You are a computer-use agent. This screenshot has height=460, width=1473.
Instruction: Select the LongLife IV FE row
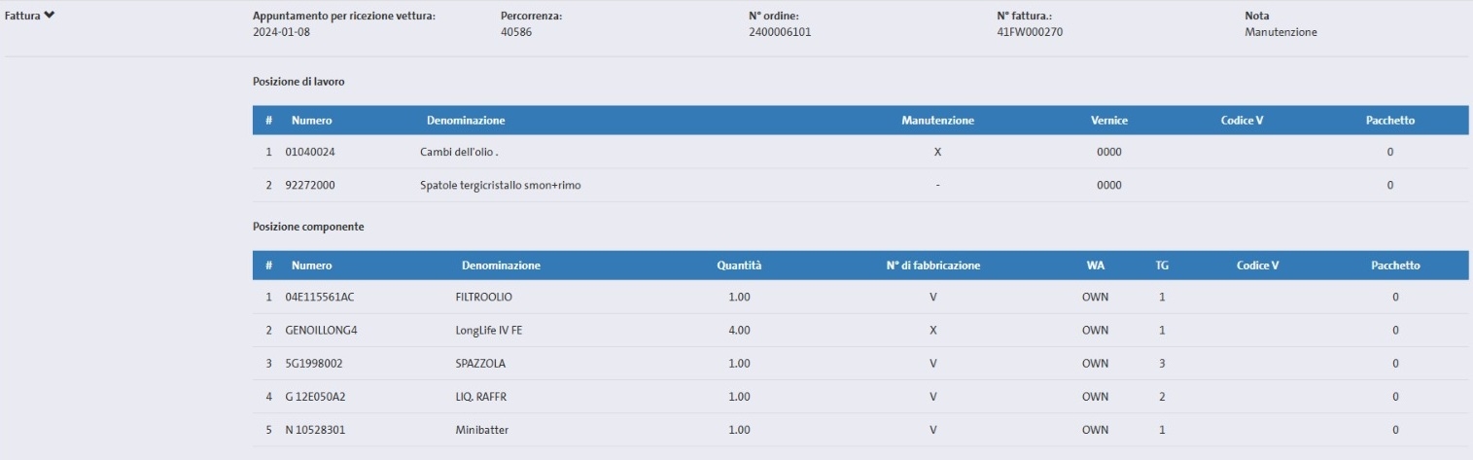click(x=860, y=330)
